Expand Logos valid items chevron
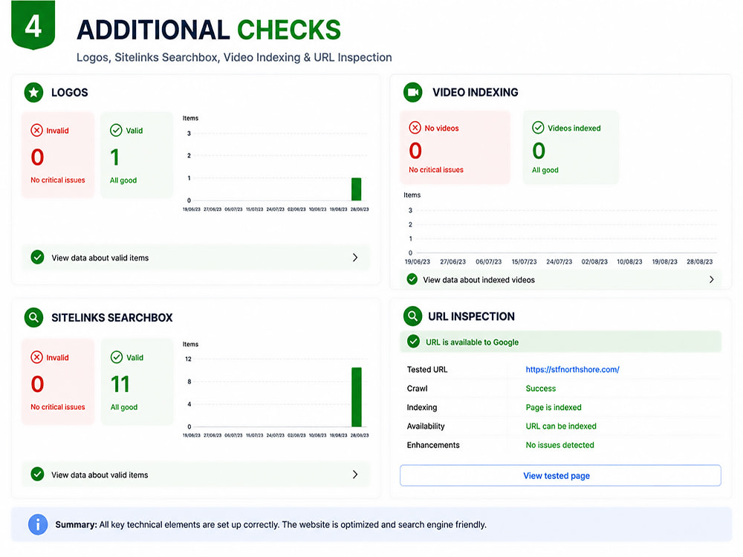 355,257
